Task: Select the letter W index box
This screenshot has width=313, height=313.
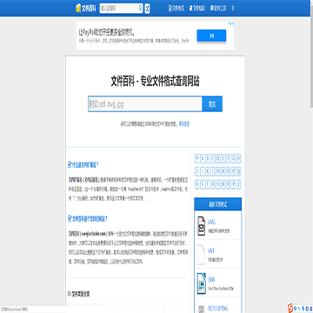Action: [x=223, y=184]
